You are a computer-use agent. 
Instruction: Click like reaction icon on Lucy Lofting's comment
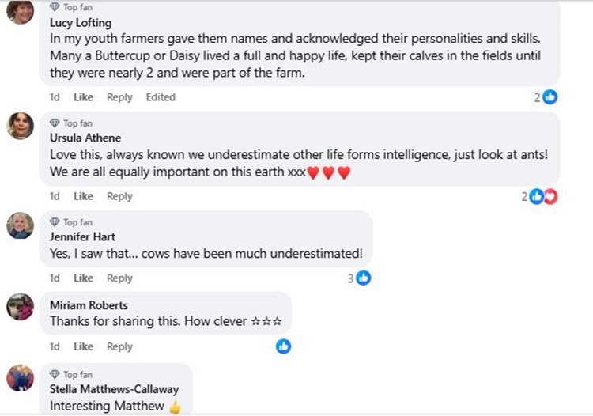pos(550,97)
